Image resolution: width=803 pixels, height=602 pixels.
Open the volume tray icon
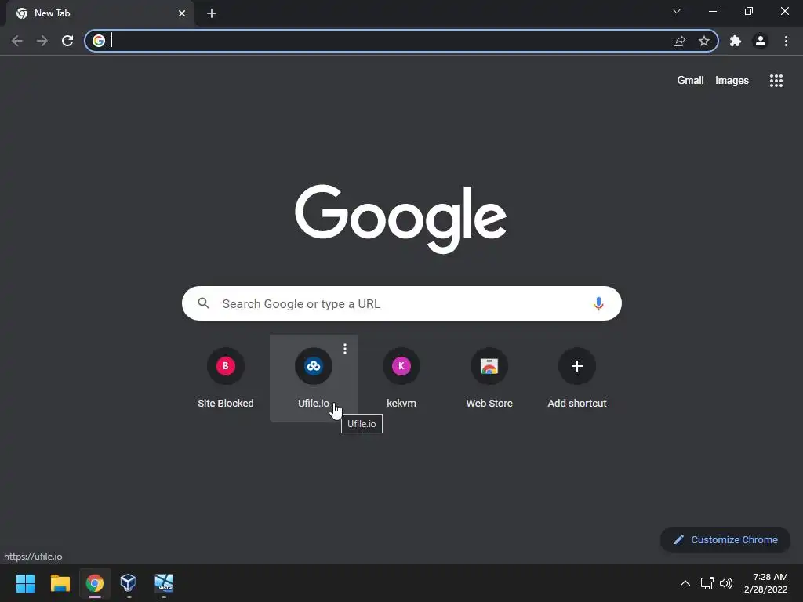pyautogui.click(x=725, y=583)
